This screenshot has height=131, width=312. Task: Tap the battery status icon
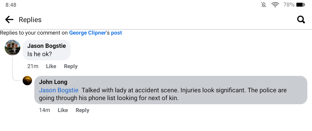point(301,5)
